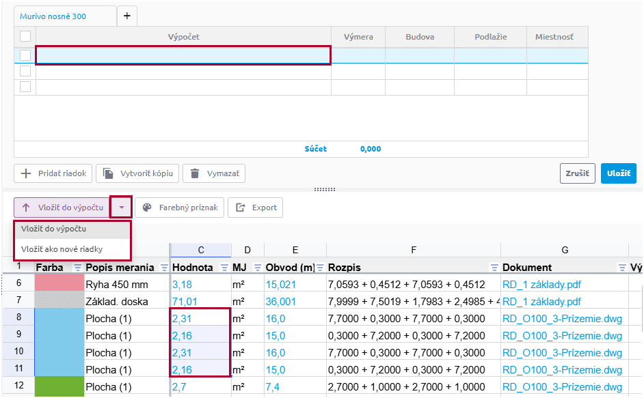This screenshot has width=644, height=398.
Task: Toggle the select-all checkbox in table header
Action: (x=25, y=37)
